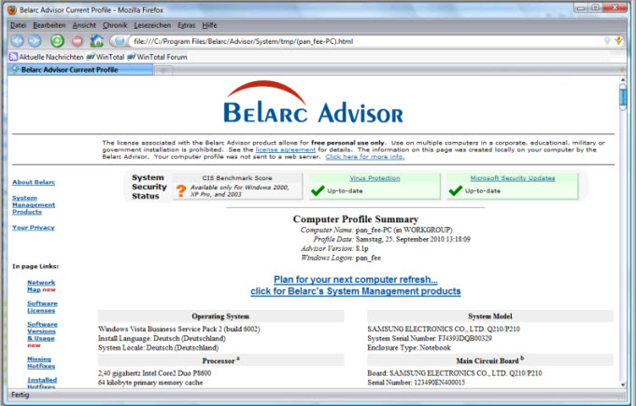The height and width of the screenshot is (406, 636).
Task: Click the System Model section header
Action: 490,316
